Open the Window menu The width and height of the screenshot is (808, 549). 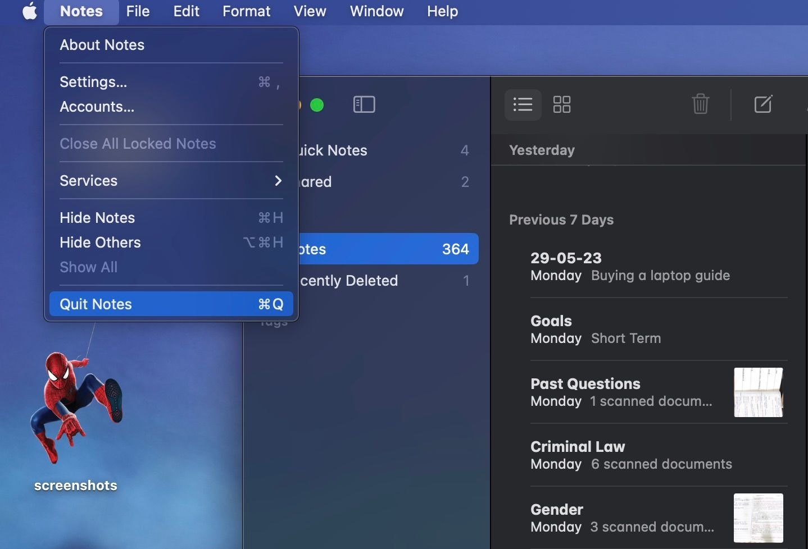[x=376, y=11]
